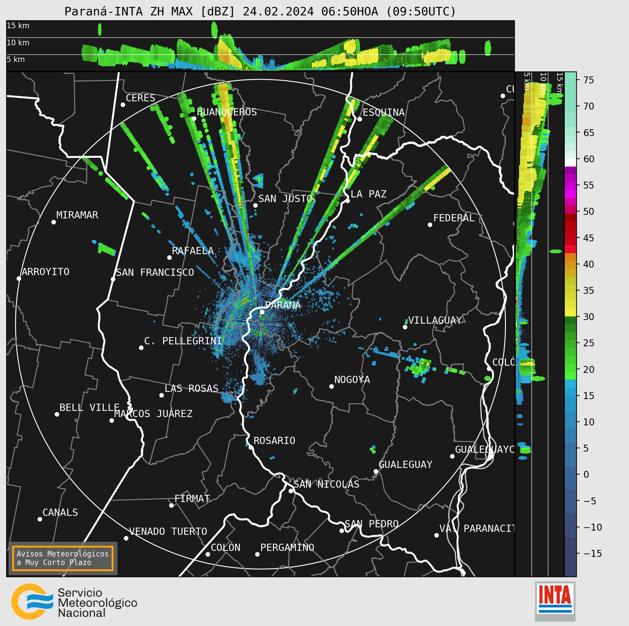This screenshot has height=626, width=629.
Task: Click the Avisos Meteorológicos a Muy Corto Plazo box
Action: [63, 558]
